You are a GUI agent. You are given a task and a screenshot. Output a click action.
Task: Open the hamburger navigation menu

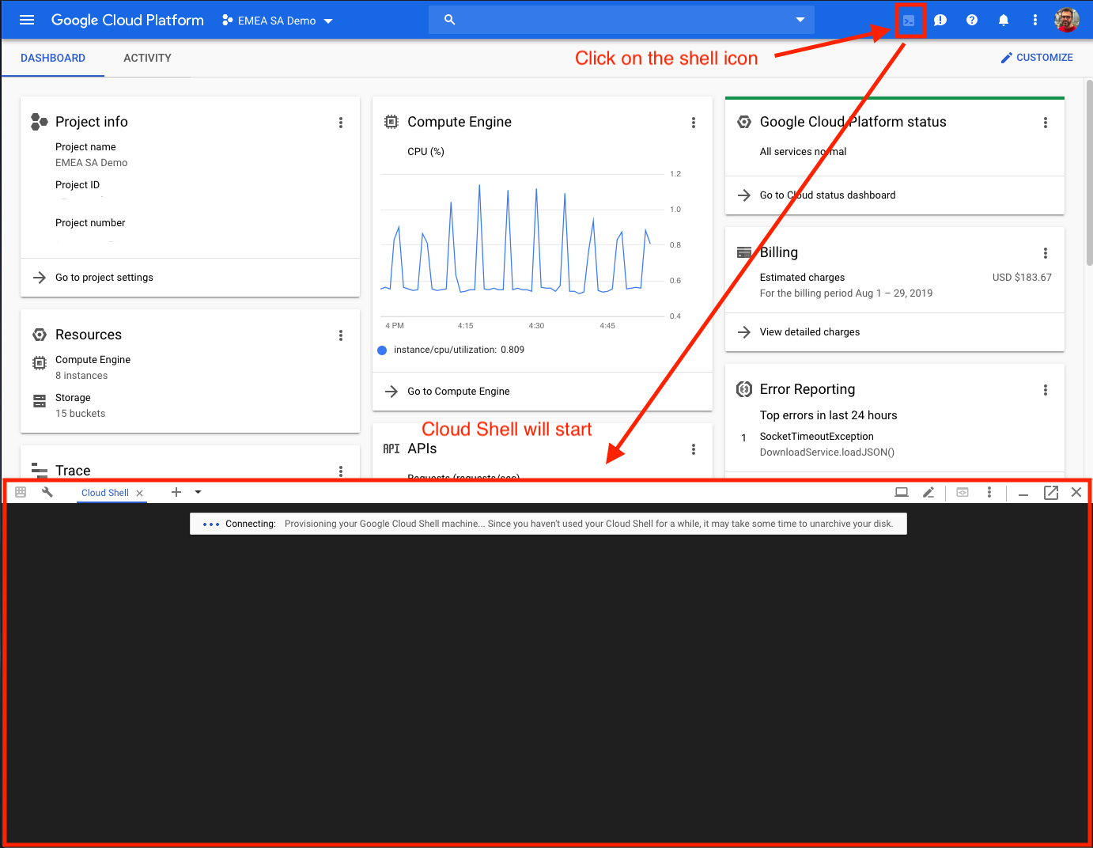[27, 20]
